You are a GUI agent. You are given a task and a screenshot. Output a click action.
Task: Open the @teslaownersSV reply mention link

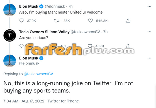(38, 74)
